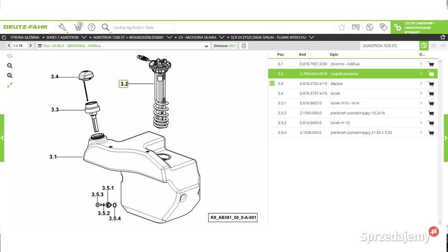Image resolution: width=448 pixels, height=252 pixels.
Task: Print the current parts diagram
Action: coord(244,46)
